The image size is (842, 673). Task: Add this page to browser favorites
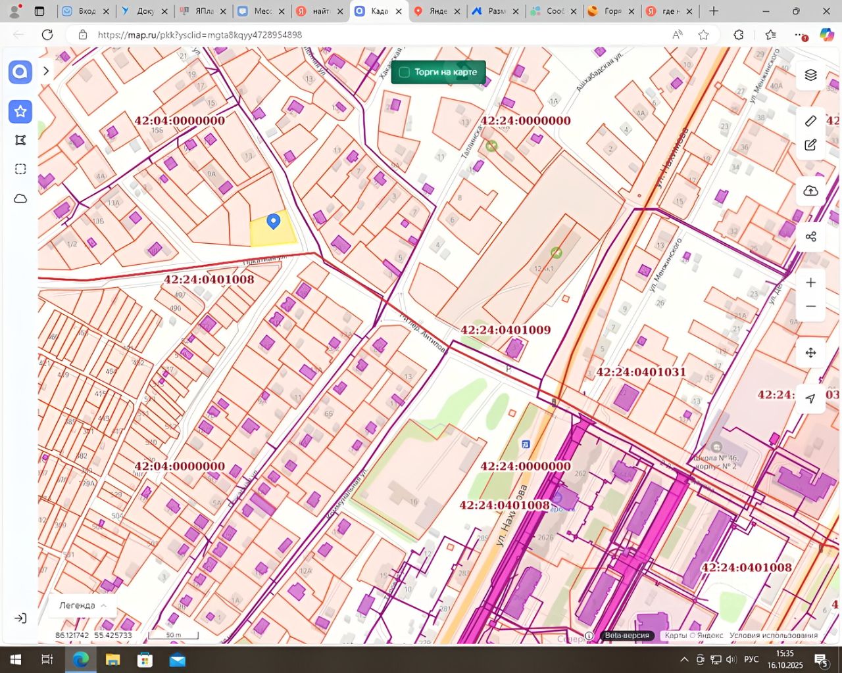[x=703, y=35]
